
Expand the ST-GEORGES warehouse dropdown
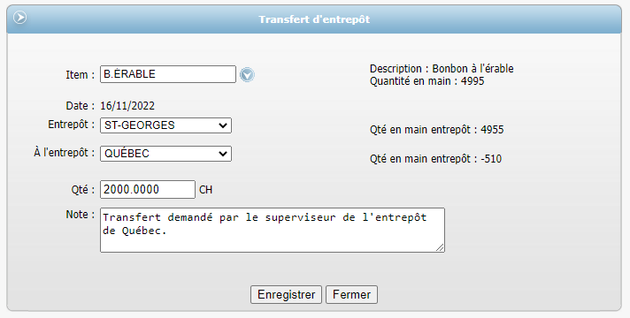165,125
